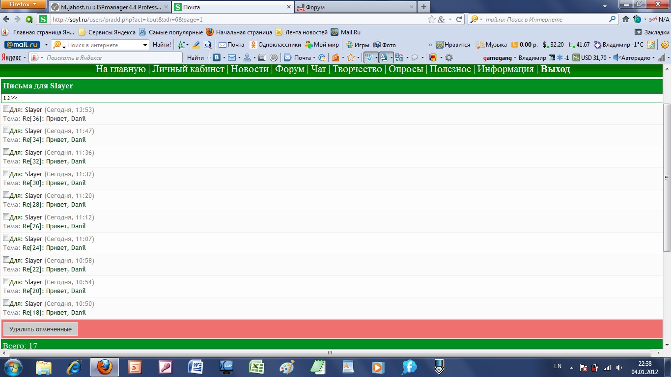Image resolution: width=671 pixels, height=377 pixels.
Task: Expand the USD 31,70 currency dropdown
Action: pos(610,58)
